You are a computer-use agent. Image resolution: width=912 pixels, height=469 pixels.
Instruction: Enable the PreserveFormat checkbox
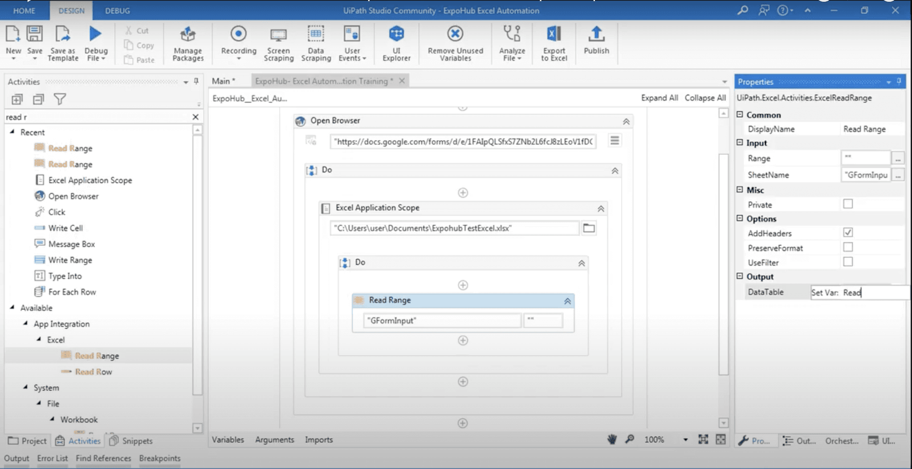[848, 247]
